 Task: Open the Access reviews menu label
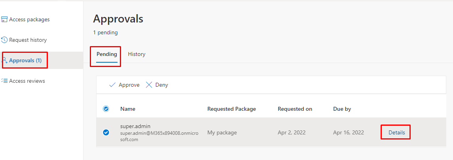27,81
